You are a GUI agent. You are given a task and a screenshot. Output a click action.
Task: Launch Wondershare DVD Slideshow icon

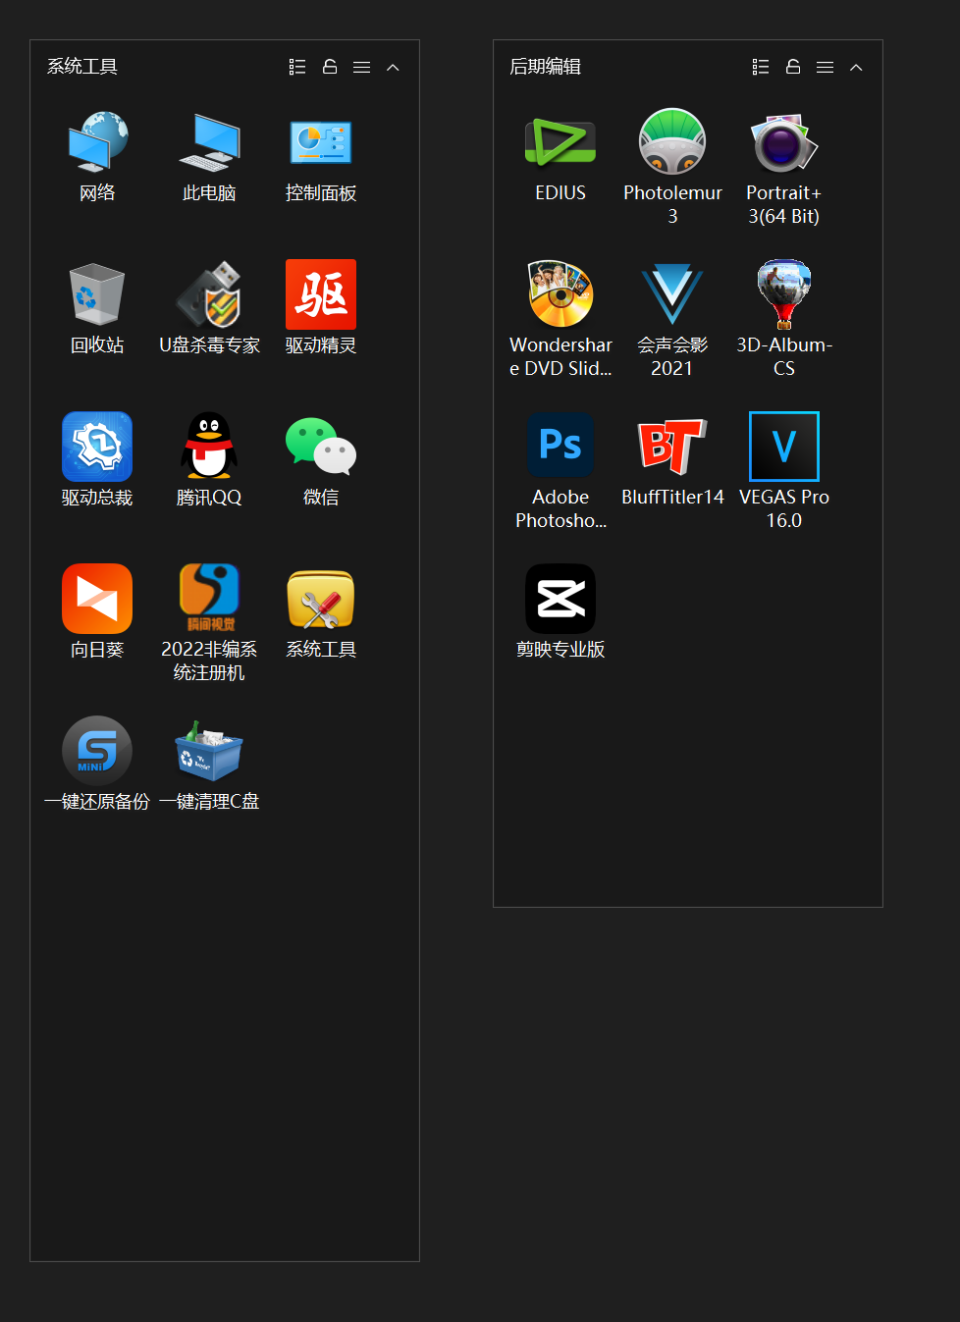pos(560,294)
